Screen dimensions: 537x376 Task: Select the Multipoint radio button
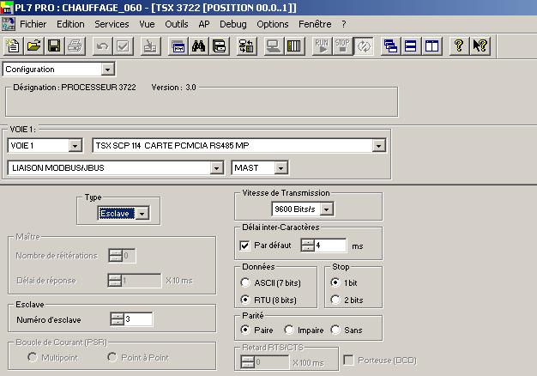pos(33,357)
